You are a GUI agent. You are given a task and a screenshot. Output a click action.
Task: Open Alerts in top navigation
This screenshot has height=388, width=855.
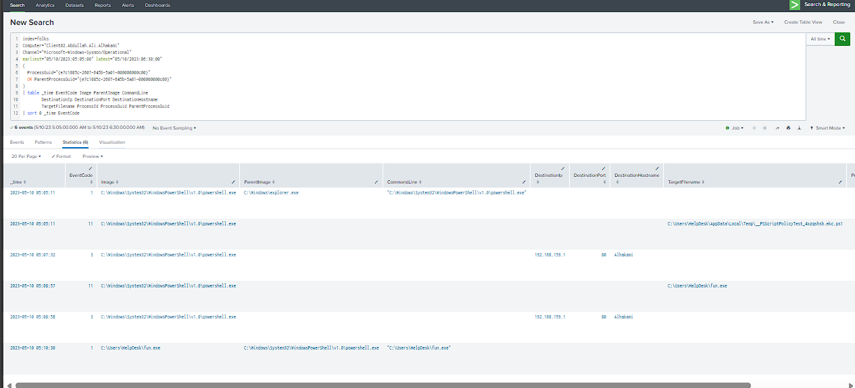(128, 5)
